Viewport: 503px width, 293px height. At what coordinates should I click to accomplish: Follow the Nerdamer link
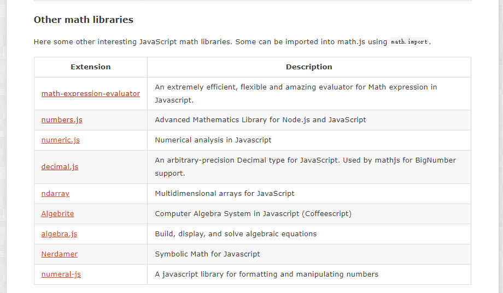(x=60, y=254)
